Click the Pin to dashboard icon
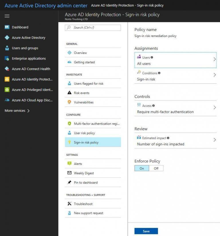The width and height of the screenshot is (220, 236). [69, 182]
